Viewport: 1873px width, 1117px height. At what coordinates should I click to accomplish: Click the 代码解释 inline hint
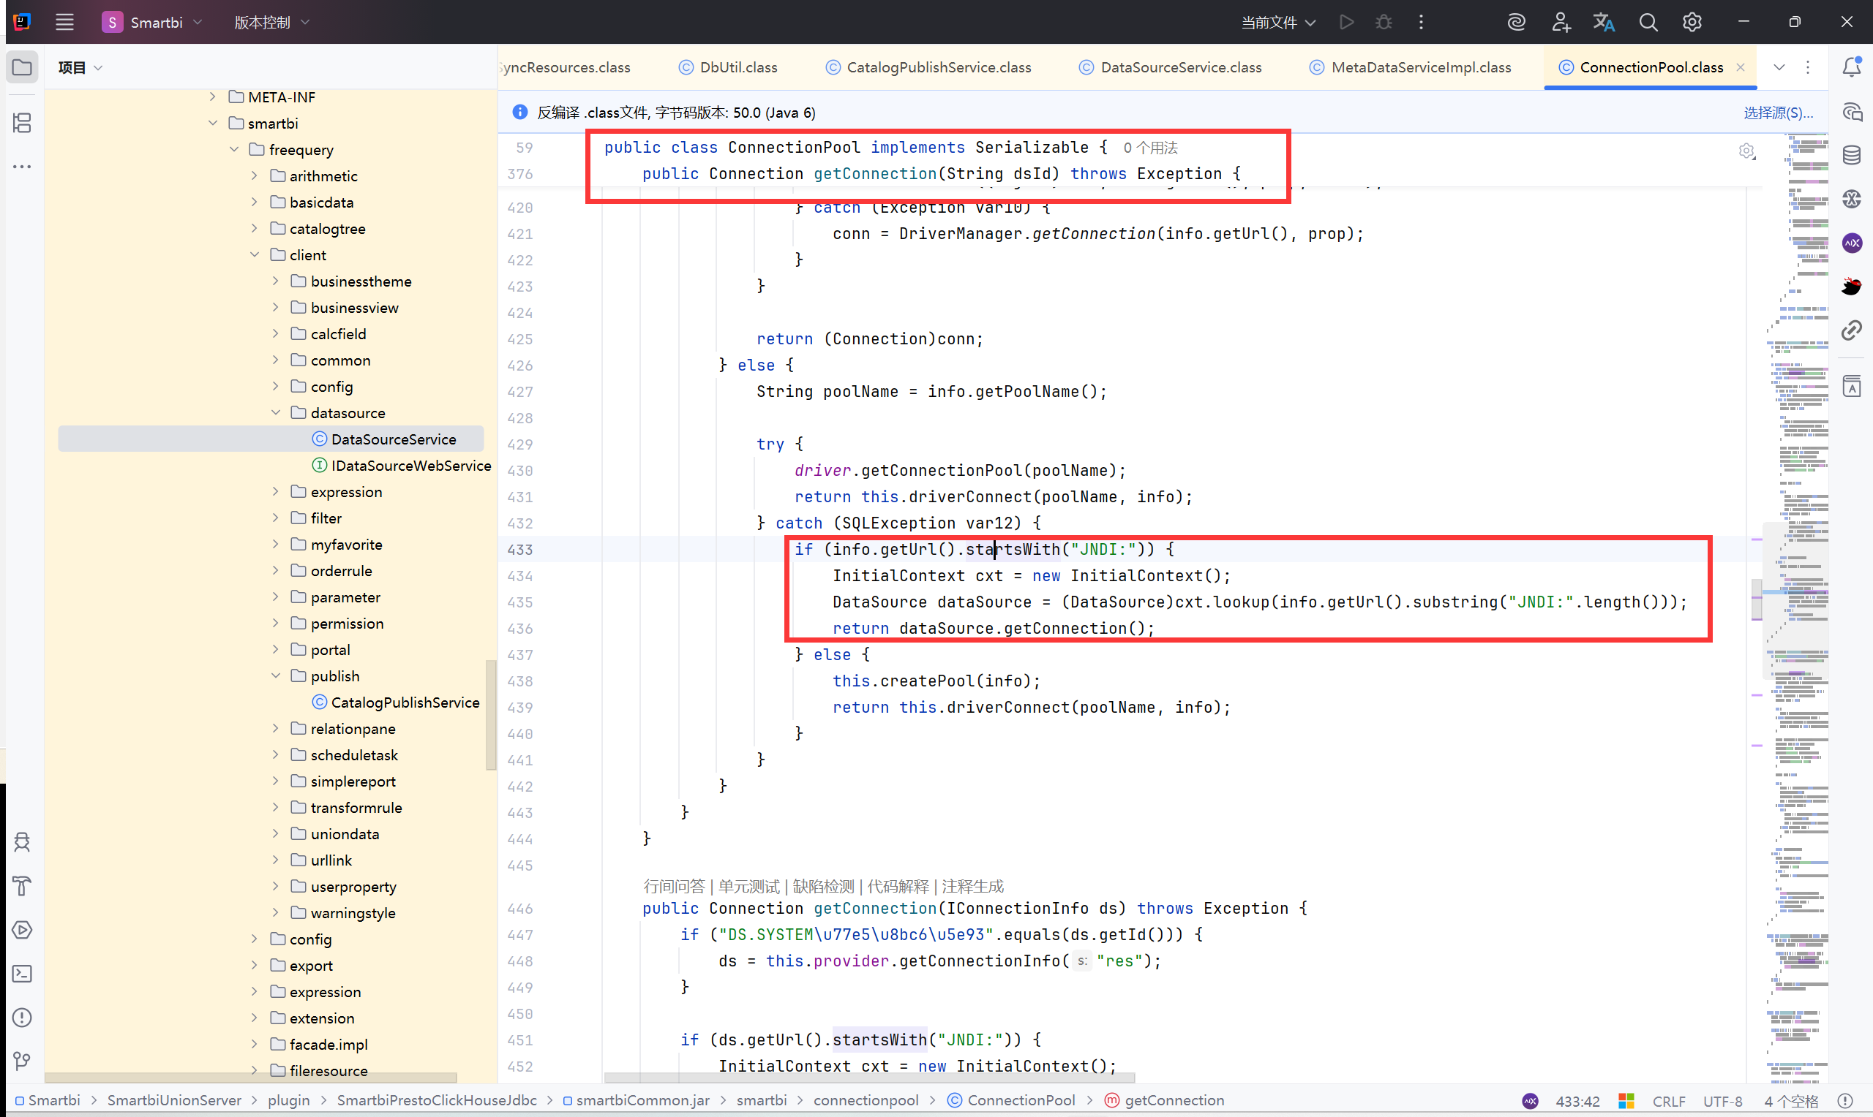click(898, 886)
